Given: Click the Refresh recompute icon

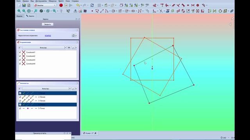Looking at the screenshot, I should [x=92, y=5].
